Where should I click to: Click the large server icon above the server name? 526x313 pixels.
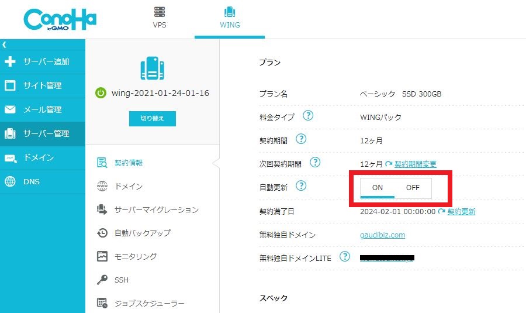pyautogui.click(x=153, y=68)
